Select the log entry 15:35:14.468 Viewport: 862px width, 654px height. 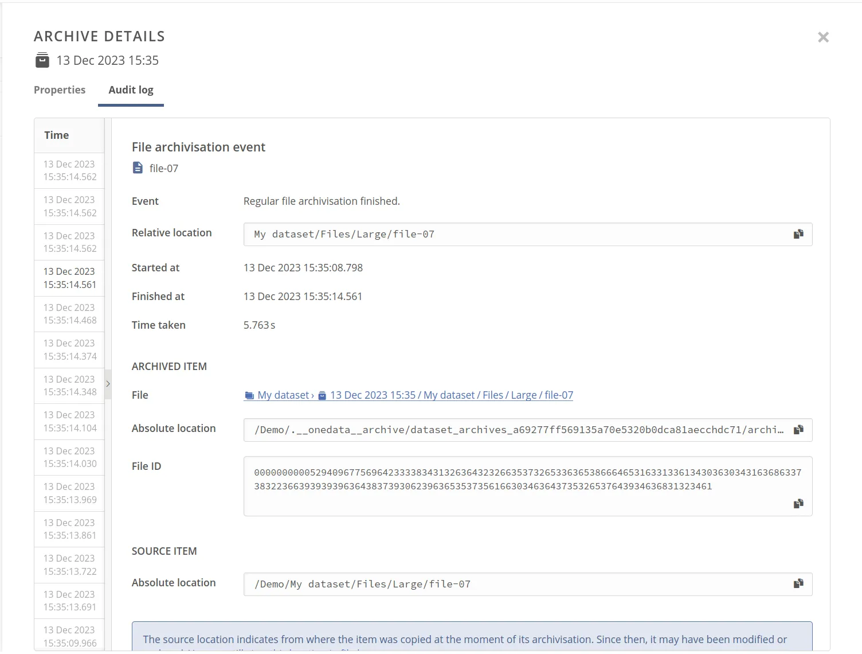(x=69, y=314)
